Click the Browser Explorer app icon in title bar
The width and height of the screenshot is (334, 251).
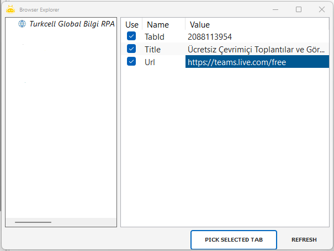(10, 9)
